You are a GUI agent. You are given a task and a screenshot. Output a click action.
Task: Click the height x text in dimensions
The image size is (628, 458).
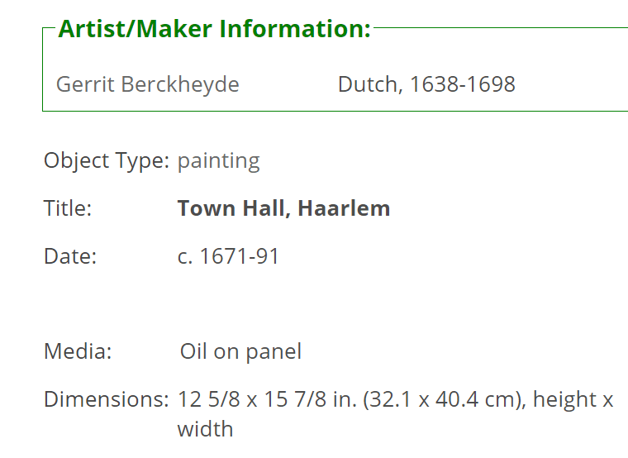(x=573, y=399)
